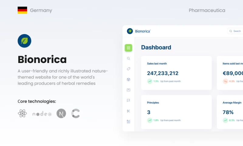Screen dimensions: 243x146
Task: Select the flag icon in the sidebar
Action: [x=128, y=100]
